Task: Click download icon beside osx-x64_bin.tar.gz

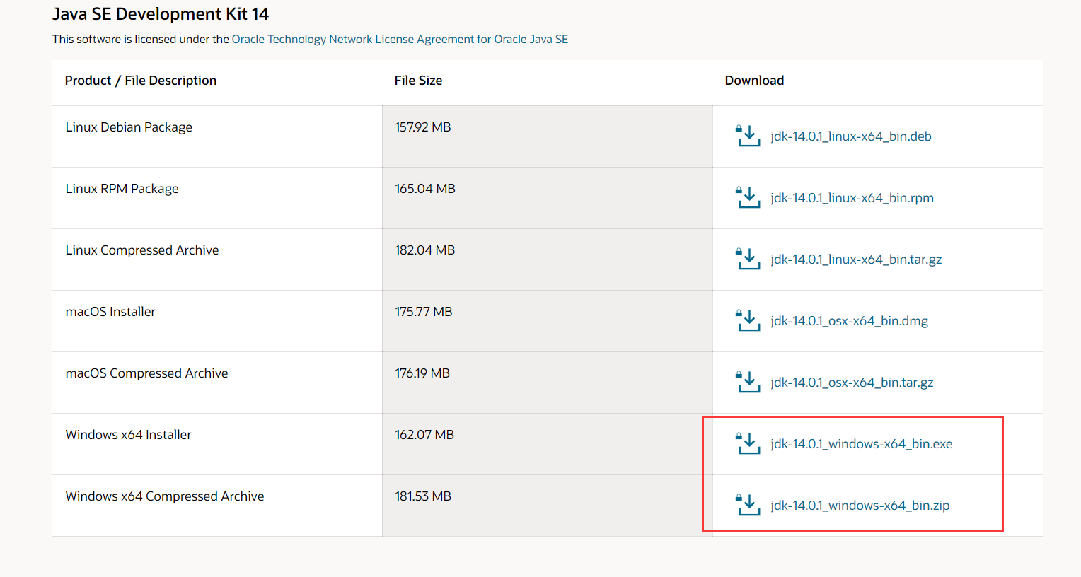Action: click(748, 382)
